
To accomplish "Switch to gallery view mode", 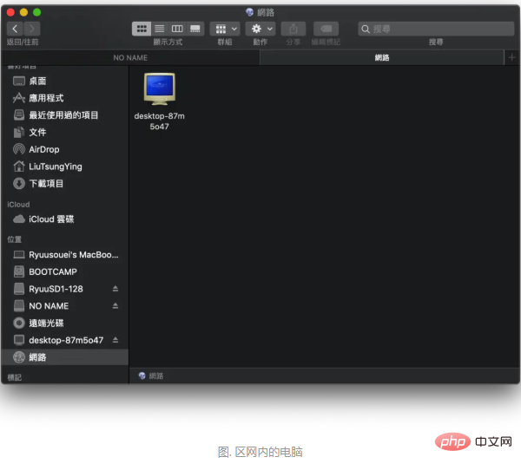I will point(195,29).
